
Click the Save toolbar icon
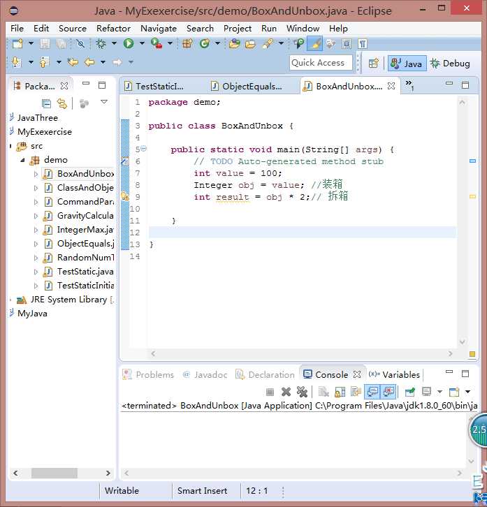[x=45, y=43]
